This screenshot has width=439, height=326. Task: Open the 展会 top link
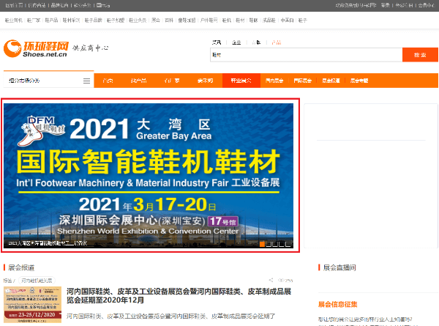coord(156,21)
